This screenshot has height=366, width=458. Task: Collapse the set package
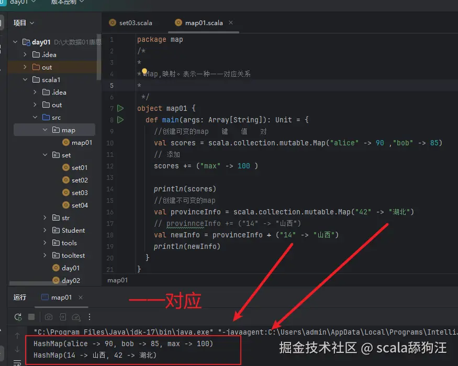point(45,155)
